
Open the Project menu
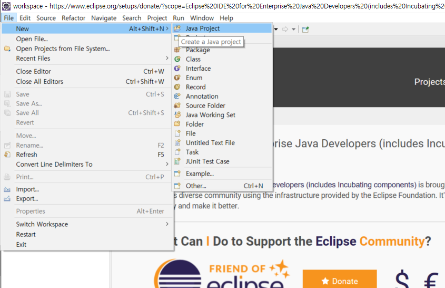pos(157,18)
